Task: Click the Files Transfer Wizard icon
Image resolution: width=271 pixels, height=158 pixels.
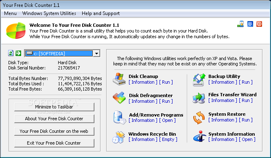Action: (x=199, y=98)
